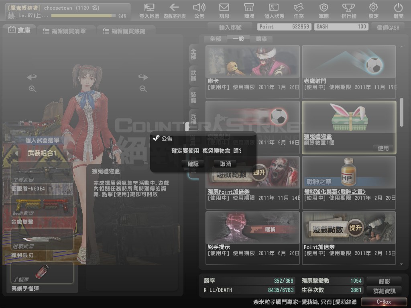Select the 噴漆 spray filter tab

[x=261, y=39]
